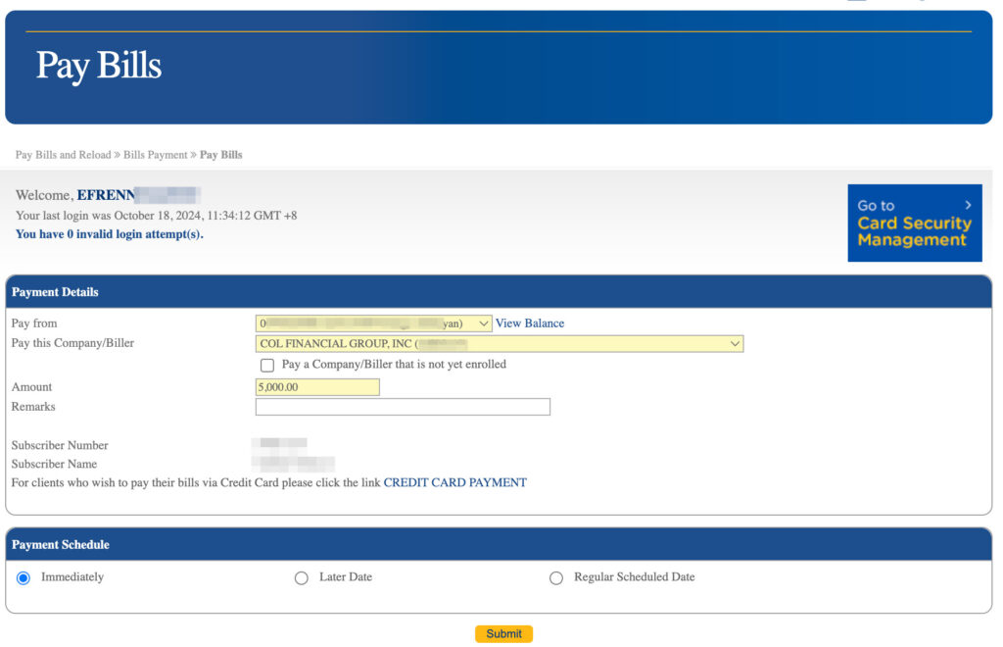Screen dimensions: 1003x647
Task: Click the View Balance link
Action: [x=529, y=323]
